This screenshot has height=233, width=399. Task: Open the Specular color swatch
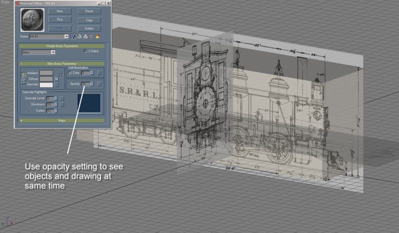(46, 85)
